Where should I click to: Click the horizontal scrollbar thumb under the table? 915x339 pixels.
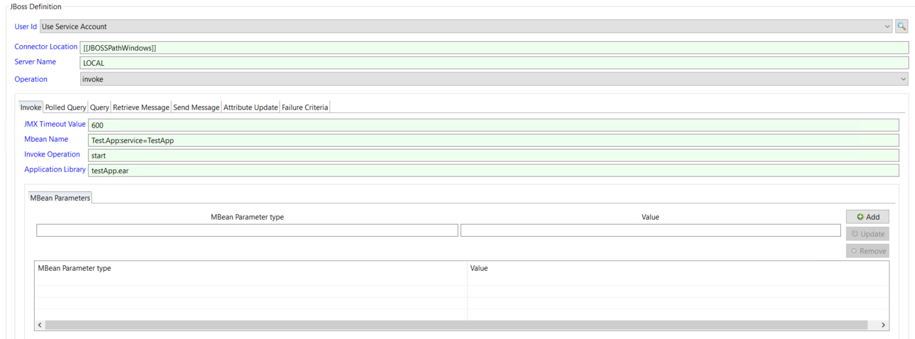456,325
